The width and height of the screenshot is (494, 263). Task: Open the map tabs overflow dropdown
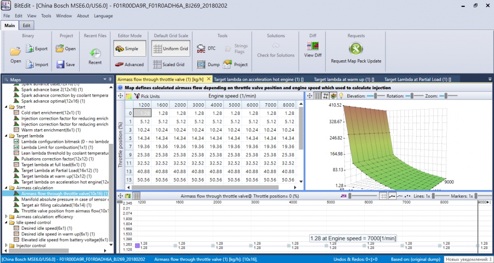[x=490, y=79]
